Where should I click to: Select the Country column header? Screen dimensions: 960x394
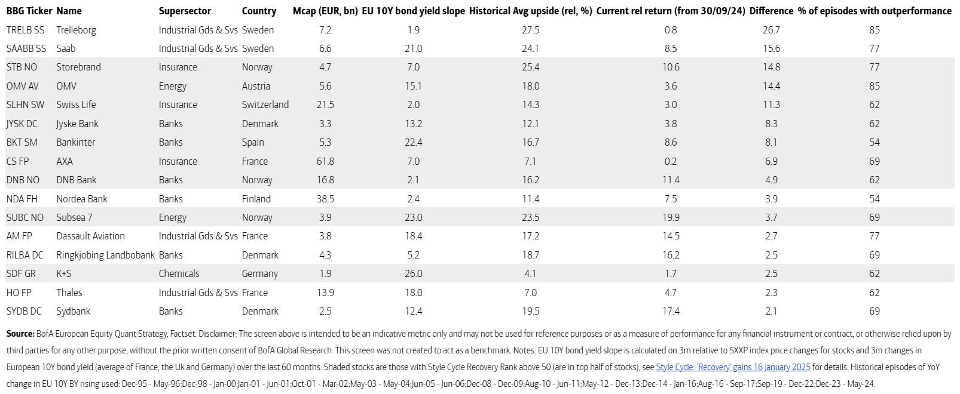[x=259, y=11]
